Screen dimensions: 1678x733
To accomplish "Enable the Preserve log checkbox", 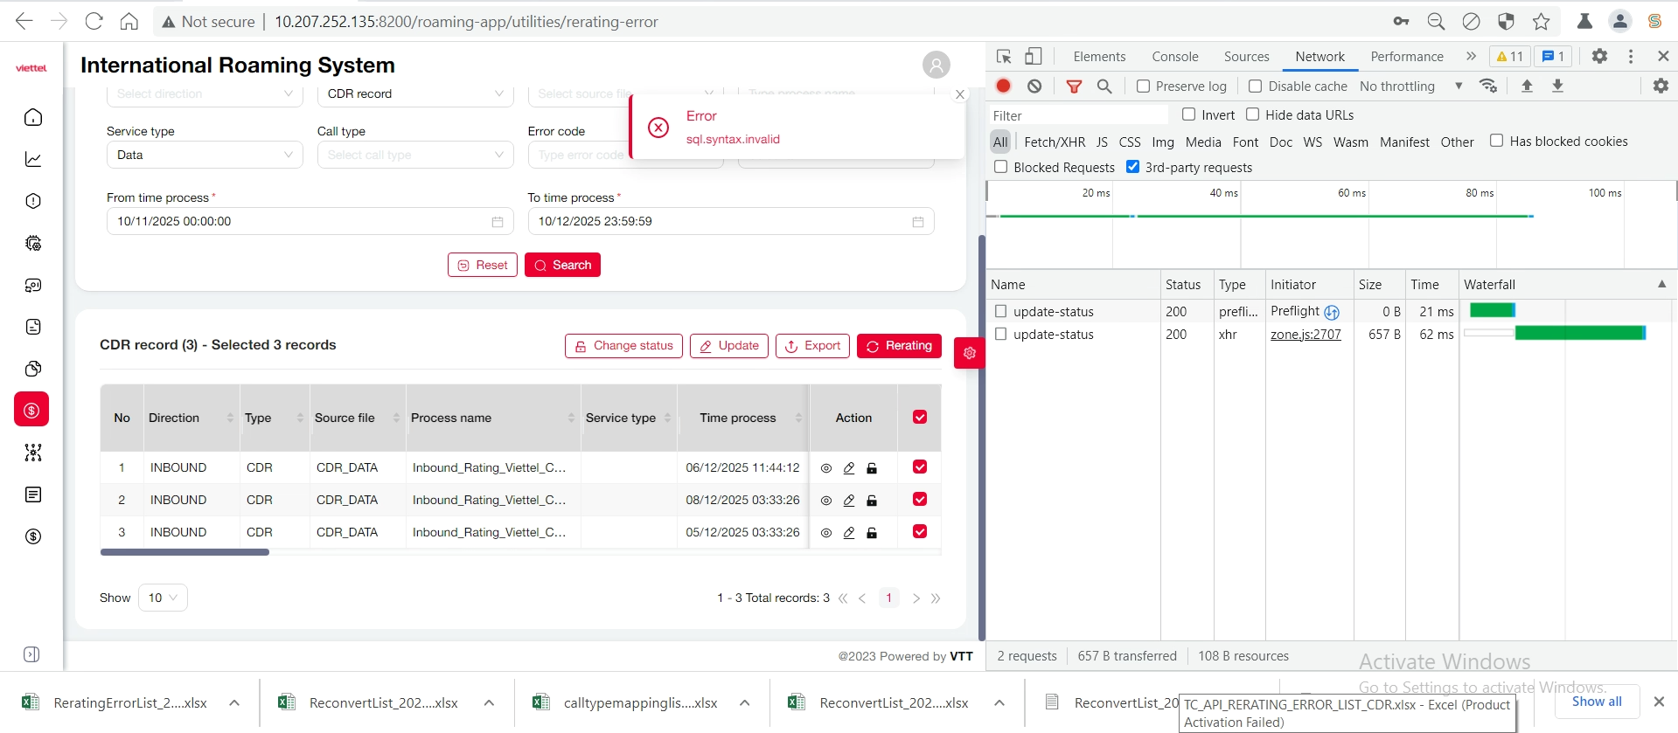I will pos(1143,86).
